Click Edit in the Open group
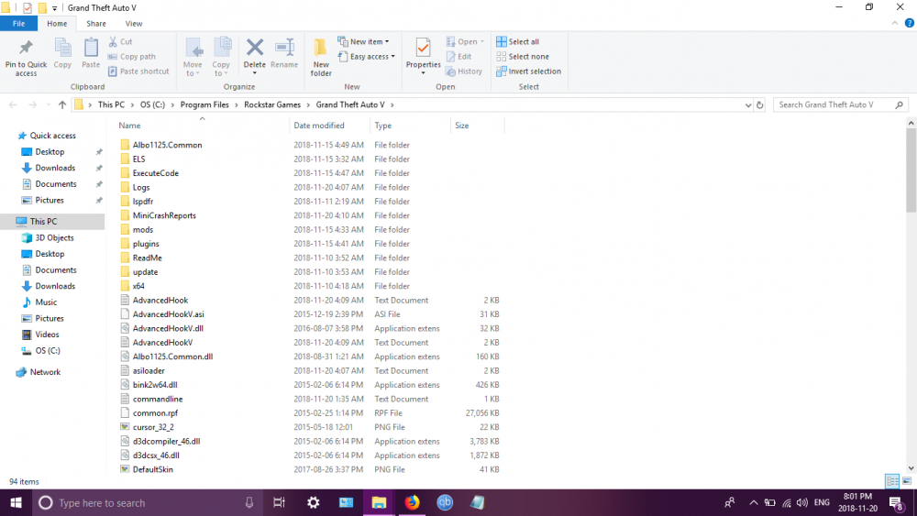 tap(459, 57)
